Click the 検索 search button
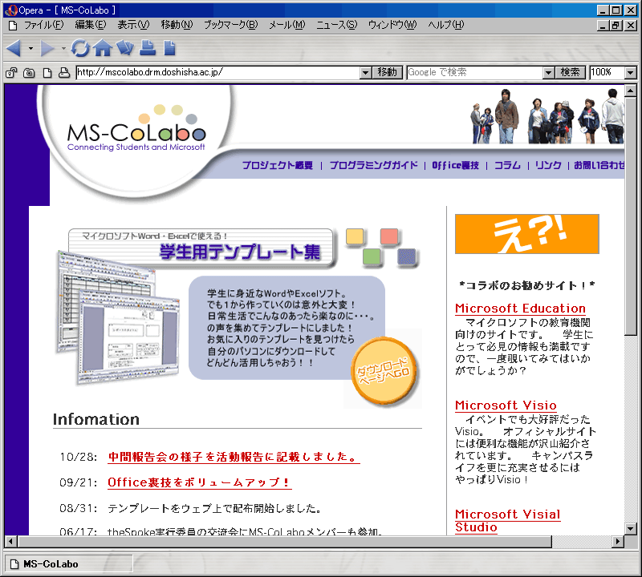 tap(570, 73)
